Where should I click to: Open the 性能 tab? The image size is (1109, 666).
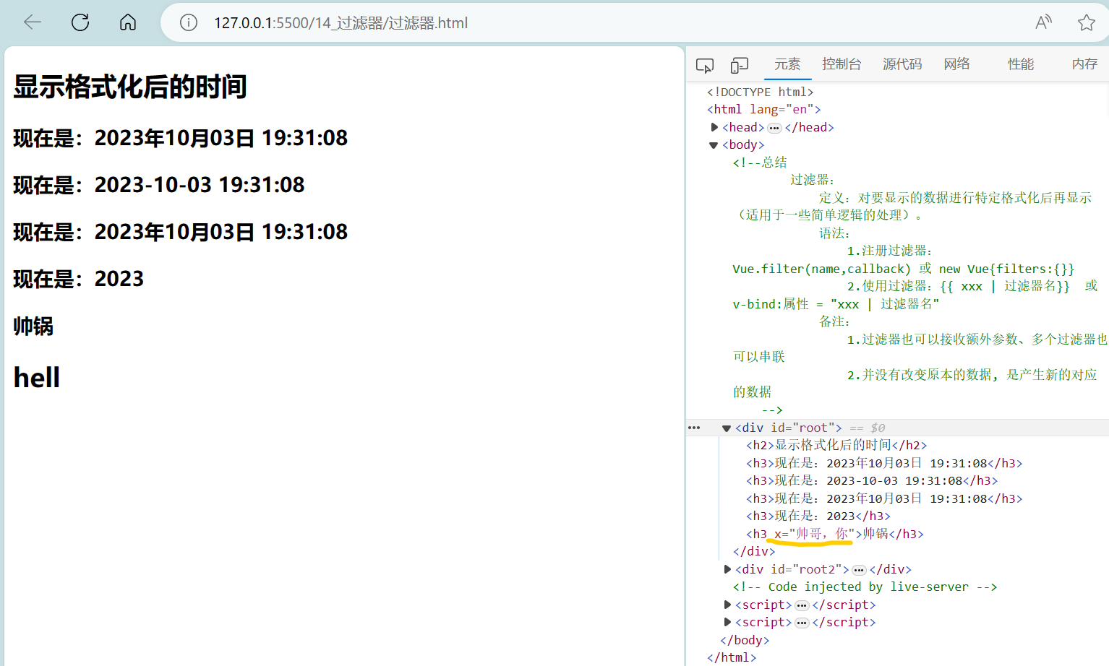click(x=1021, y=64)
